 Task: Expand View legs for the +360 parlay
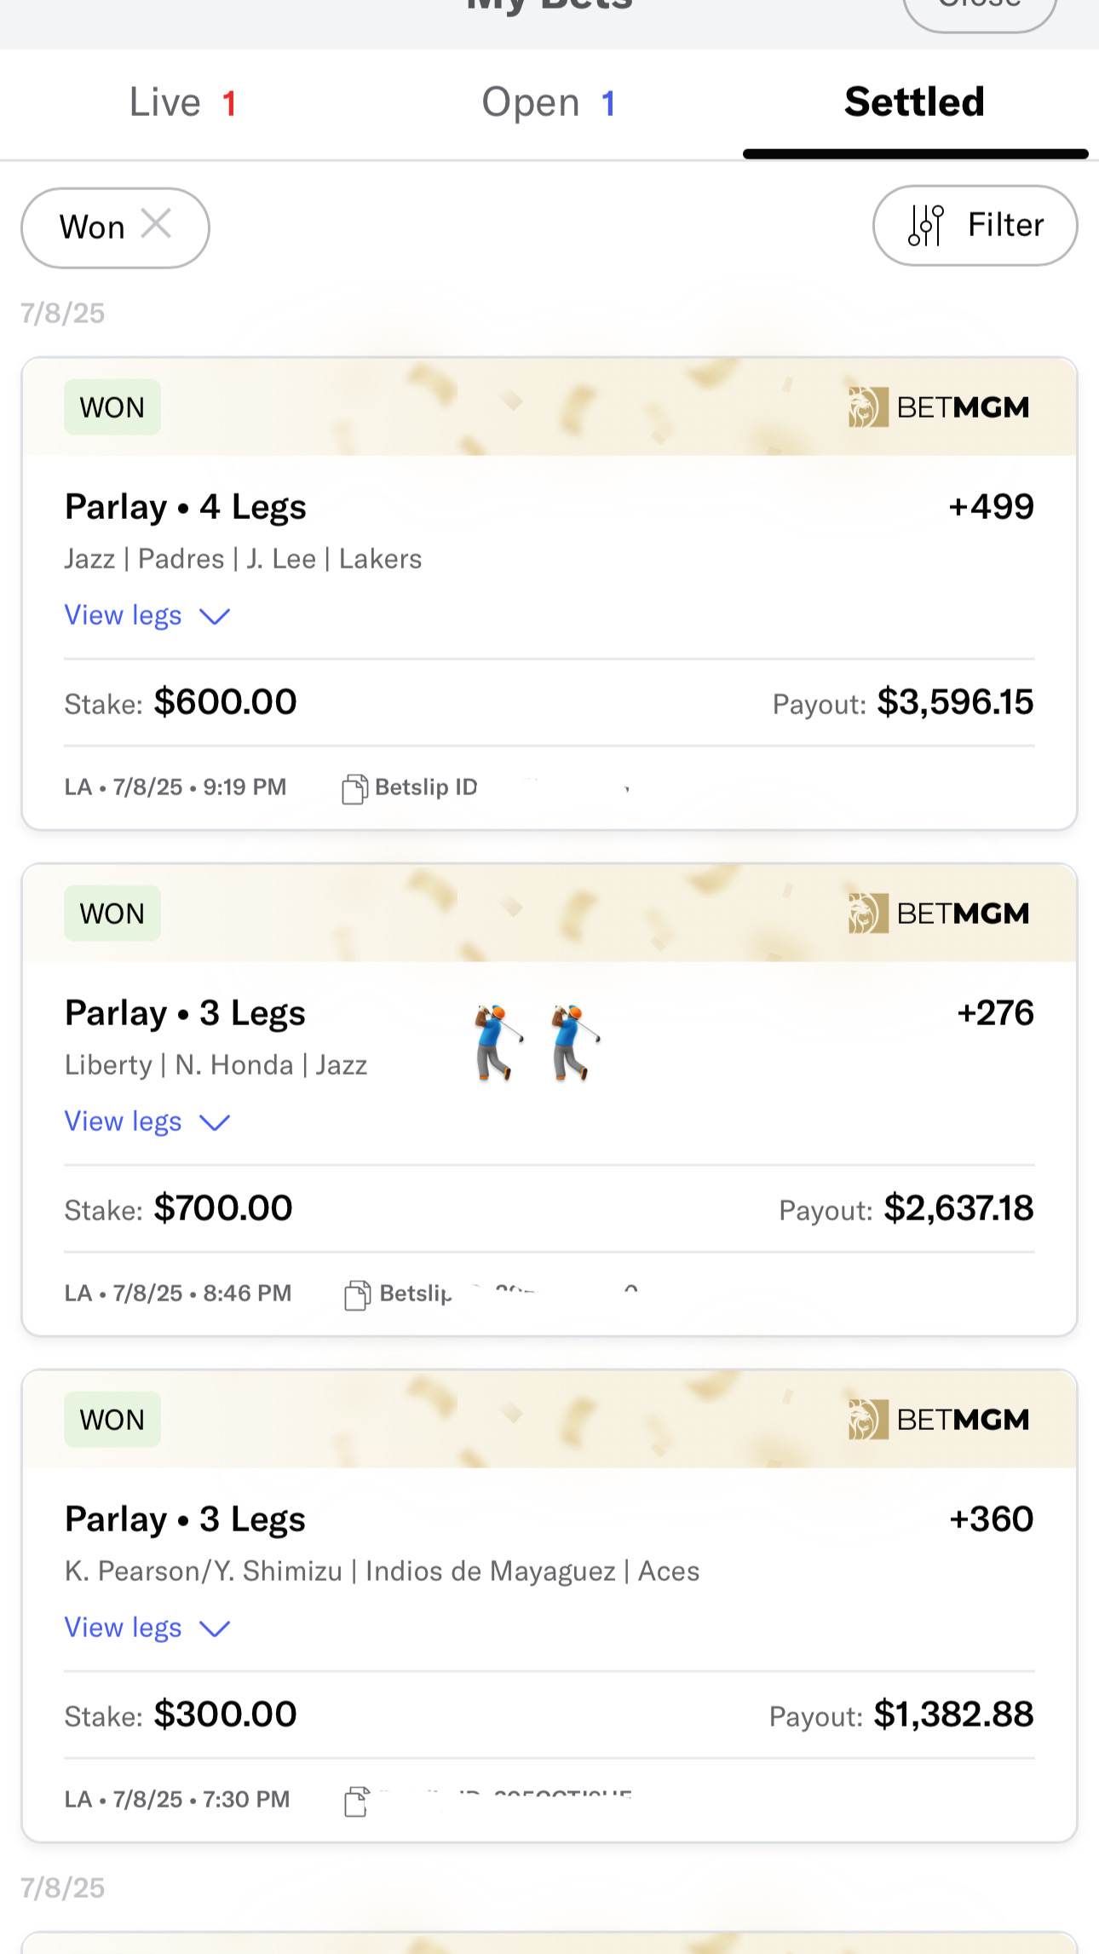click(147, 1628)
